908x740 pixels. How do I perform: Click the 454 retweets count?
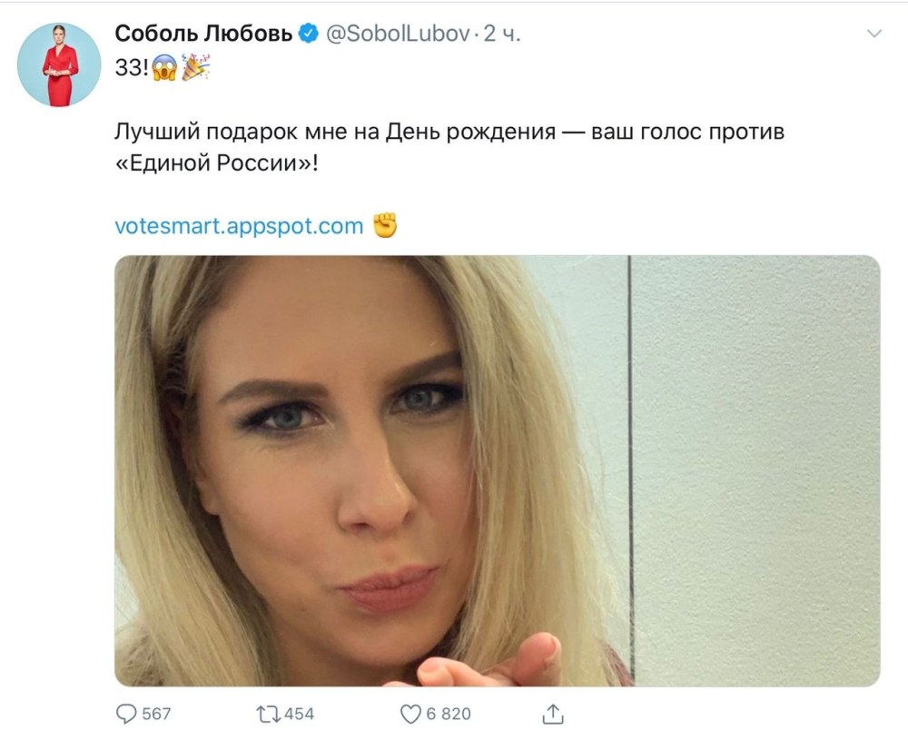click(299, 714)
